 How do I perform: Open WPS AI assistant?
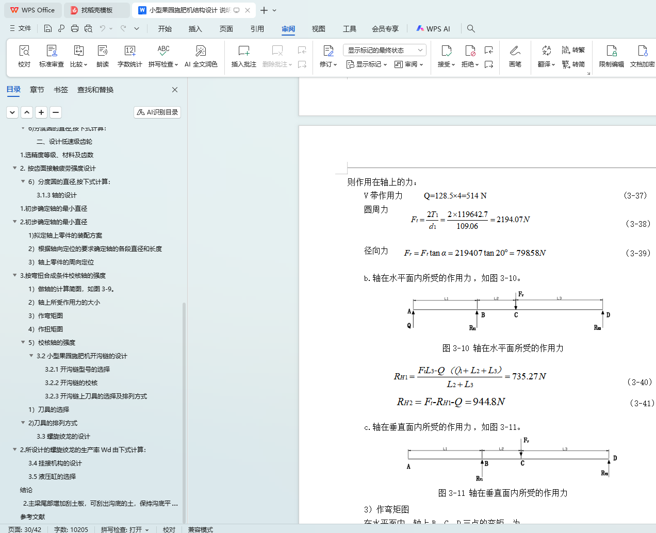point(433,29)
